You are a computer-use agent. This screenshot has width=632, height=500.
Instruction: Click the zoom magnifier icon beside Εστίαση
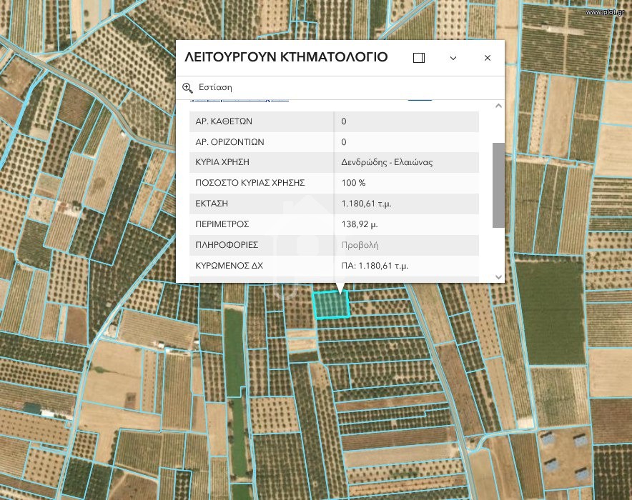(x=187, y=87)
